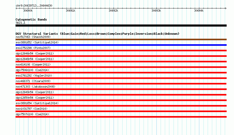Image resolution: width=234 pixels, height=135 pixels.
Task: Open nsv1031797 (Coe2014) variant label
Action: tap(32, 109)
